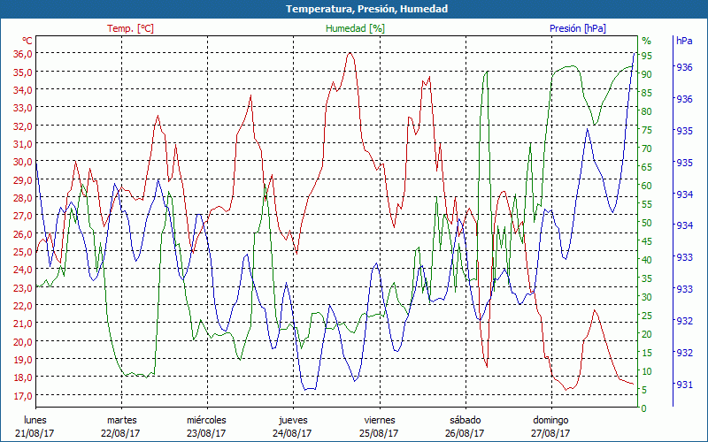Click the 17,0 tick on temperature axis
Image resolution: width=708 pixels, height=442 pixels.
point(22,395)
